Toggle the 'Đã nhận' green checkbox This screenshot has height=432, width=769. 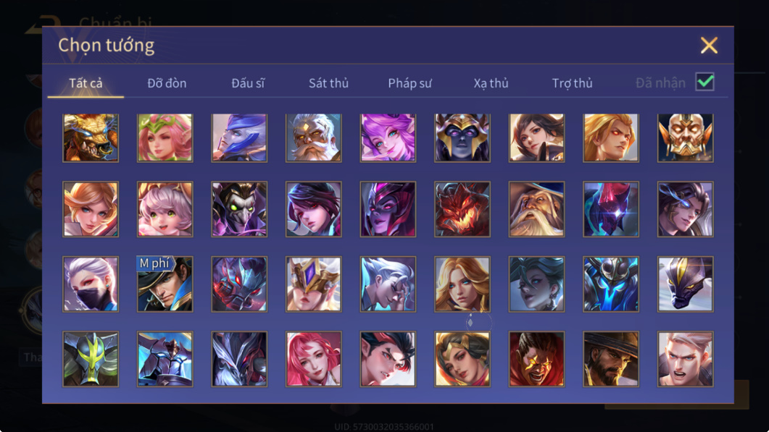pyautogui.click(x=704, y=82)
